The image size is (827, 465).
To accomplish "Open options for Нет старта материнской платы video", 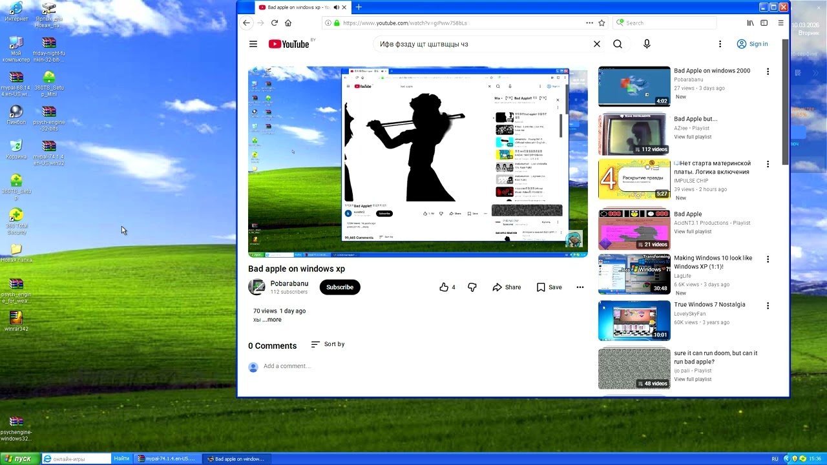I will tap(768, 164).
